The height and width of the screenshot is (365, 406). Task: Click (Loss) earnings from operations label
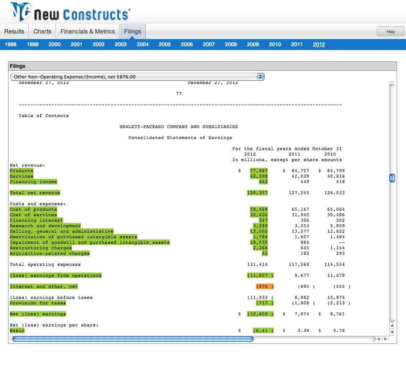[56, 276]
